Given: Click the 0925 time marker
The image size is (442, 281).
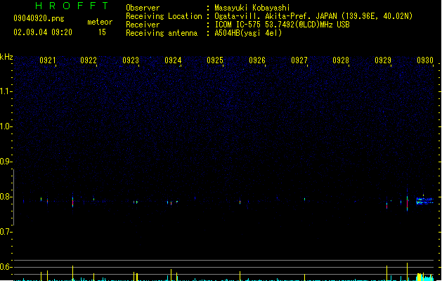Looking at the screenshot, I should click(x=215, y=60).
